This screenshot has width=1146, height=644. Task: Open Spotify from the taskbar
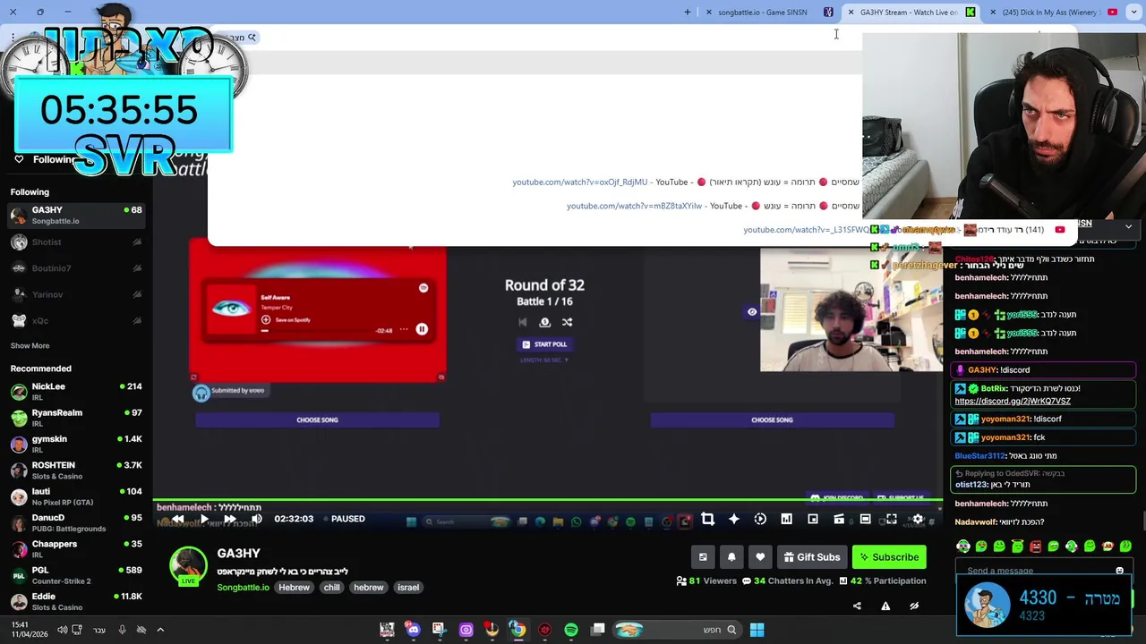[x=571, y=630]
